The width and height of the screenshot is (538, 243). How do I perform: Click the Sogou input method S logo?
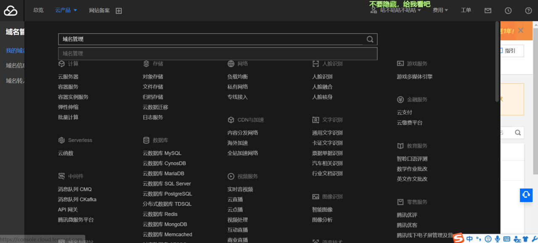pyautogui.click(x=459, y=238)
